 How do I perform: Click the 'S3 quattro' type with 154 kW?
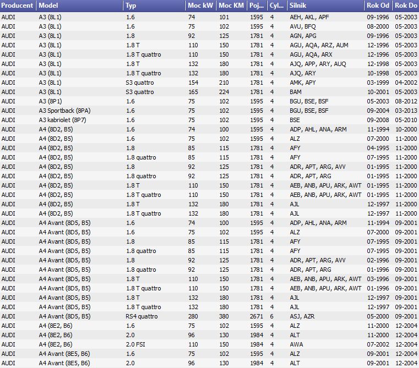click(x=140, y=83)
